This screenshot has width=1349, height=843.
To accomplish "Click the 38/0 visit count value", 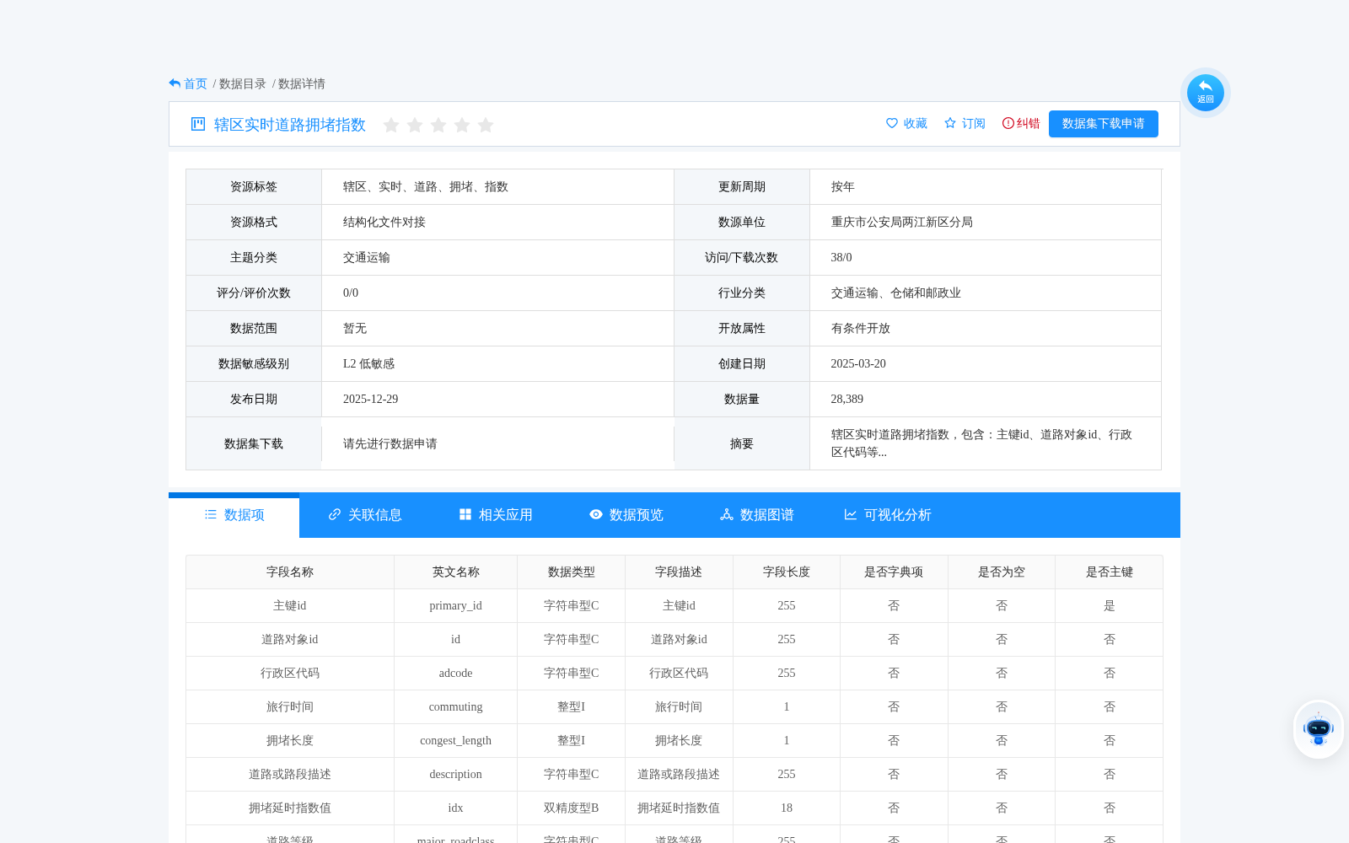I will (841, 258).
